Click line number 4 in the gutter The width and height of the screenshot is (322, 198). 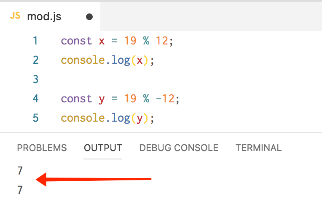(35, 99)
